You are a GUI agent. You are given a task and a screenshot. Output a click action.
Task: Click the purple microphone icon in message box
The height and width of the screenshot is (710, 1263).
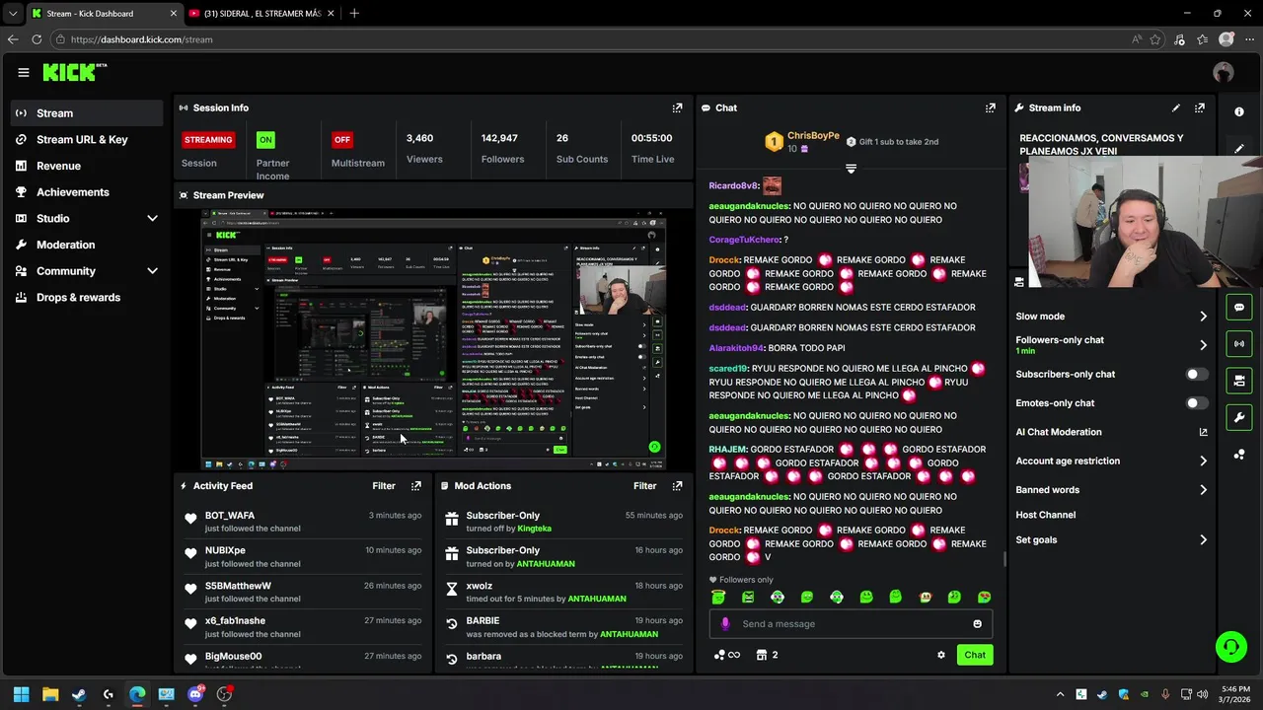(x=725, y=623)
